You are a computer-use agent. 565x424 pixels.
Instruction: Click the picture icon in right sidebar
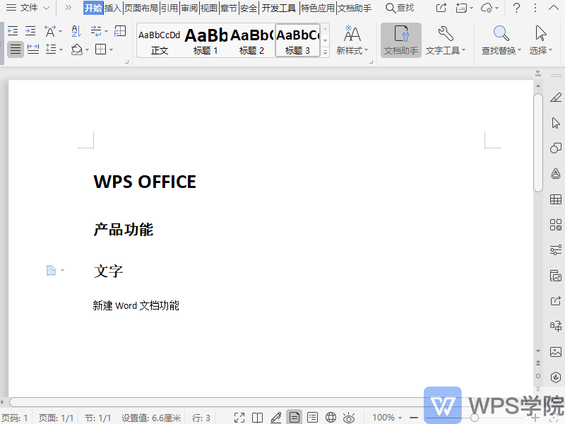[x=556, y=351]
